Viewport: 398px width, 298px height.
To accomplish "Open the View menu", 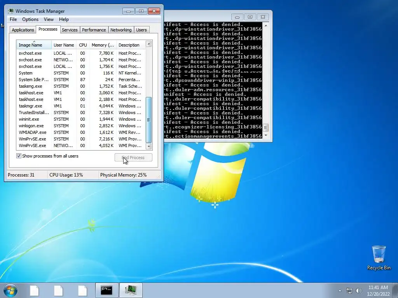I will tap(49, 19).
